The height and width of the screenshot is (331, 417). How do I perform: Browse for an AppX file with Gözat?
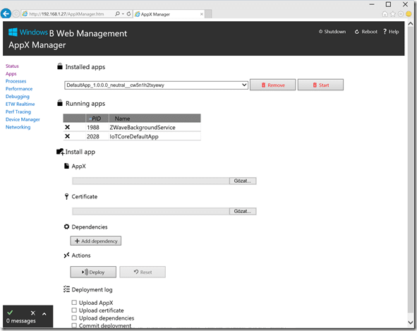[243, 181]
